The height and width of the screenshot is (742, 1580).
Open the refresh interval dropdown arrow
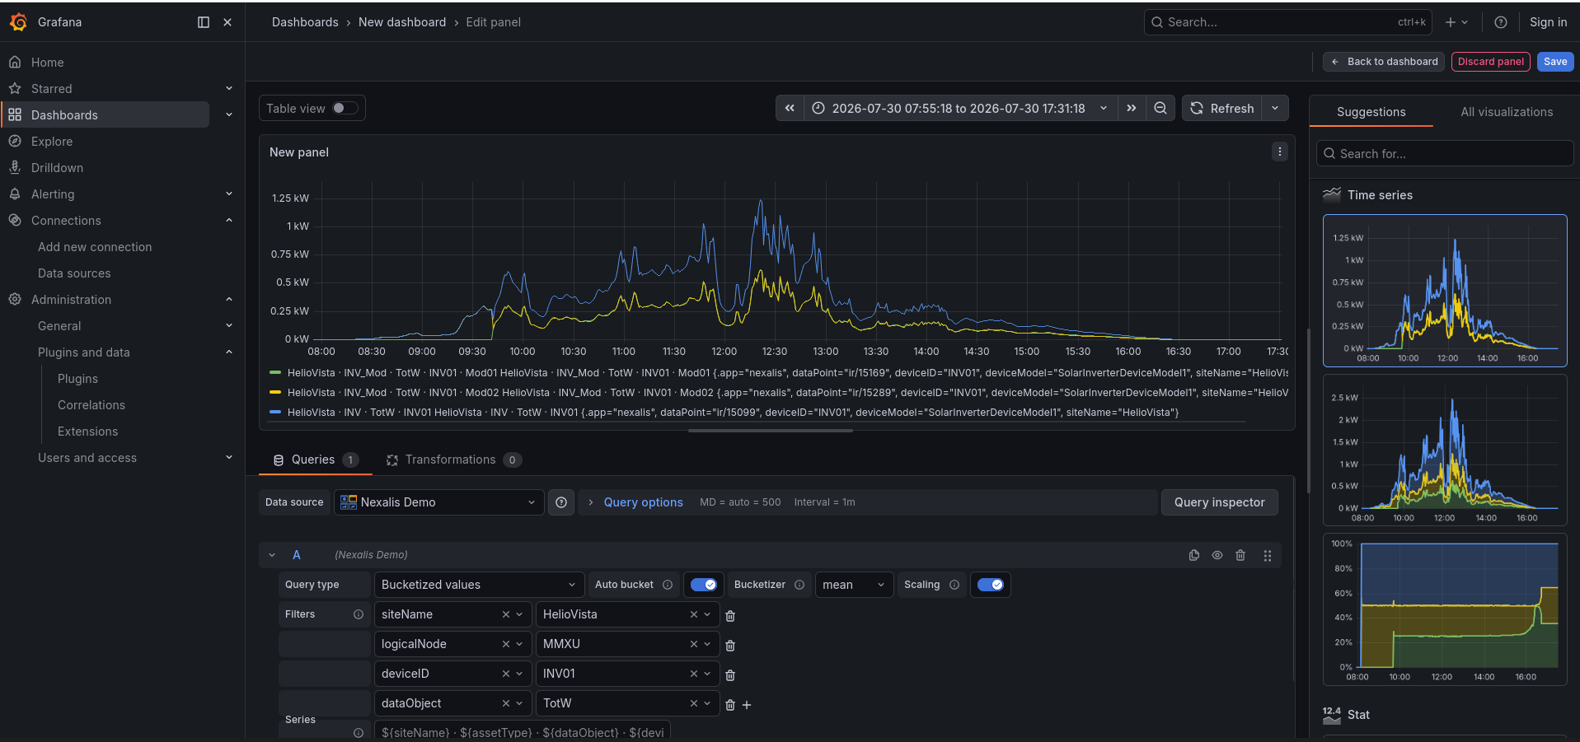(x=1275, y=108)
